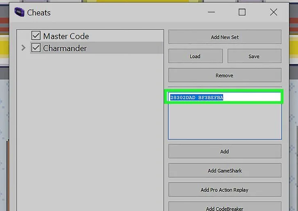Toggle the Charmander cheat checkbox

tap(36, 48)
